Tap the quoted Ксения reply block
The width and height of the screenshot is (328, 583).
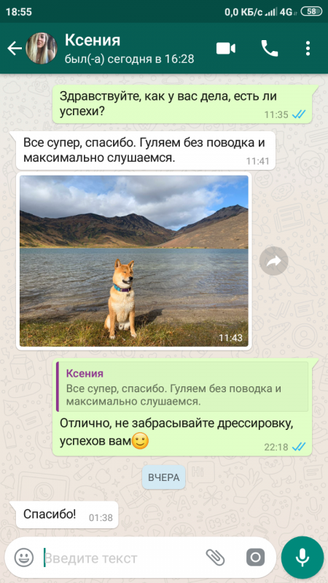coord(182,386)
